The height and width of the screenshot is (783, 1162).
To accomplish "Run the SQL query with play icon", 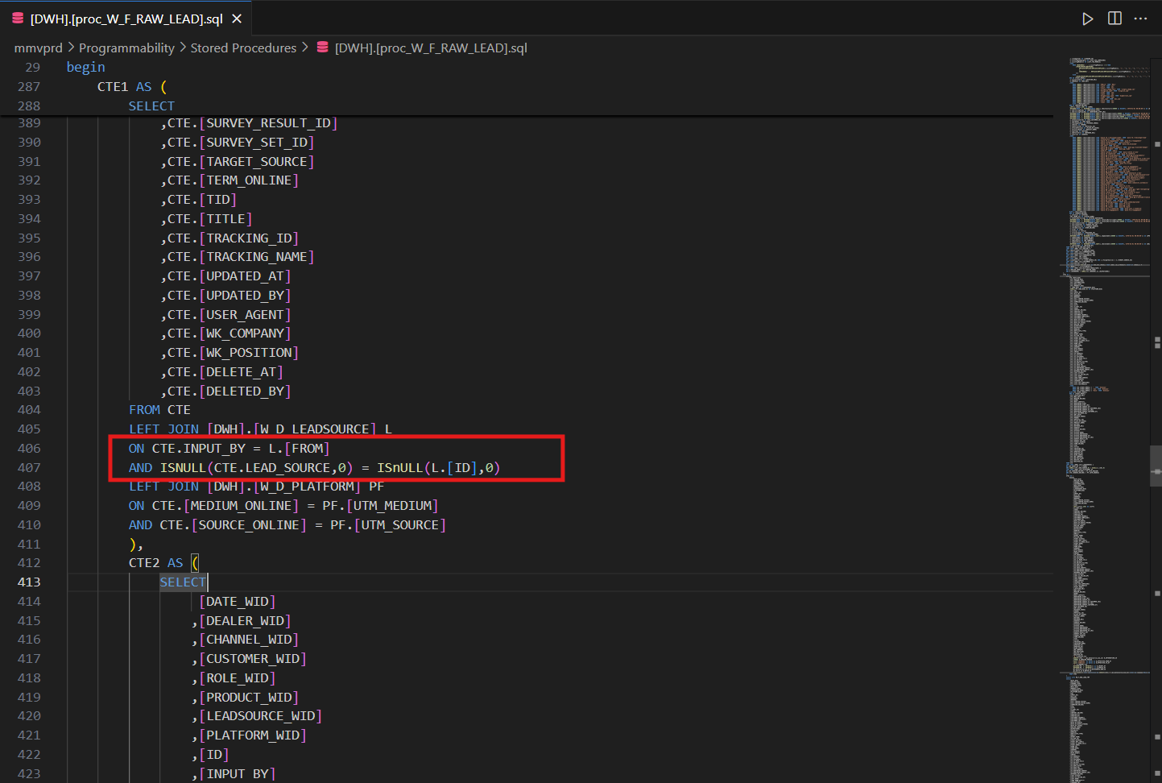I will tap(1087, 19).
